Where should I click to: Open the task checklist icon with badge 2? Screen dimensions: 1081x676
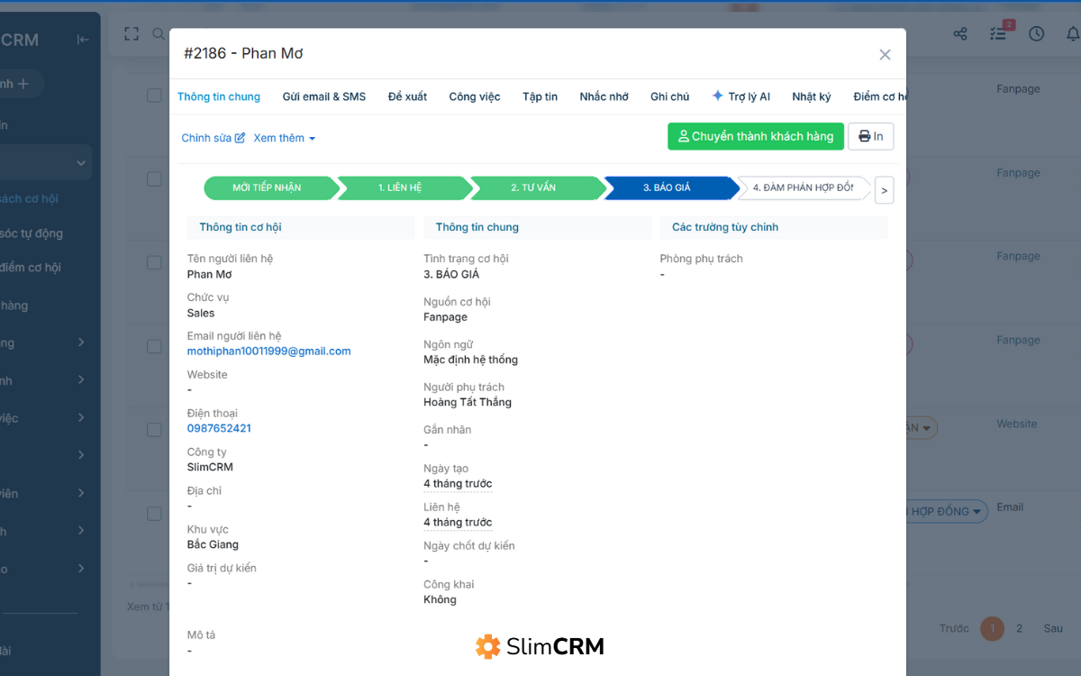pyautogui.click(x=998, y=33)
